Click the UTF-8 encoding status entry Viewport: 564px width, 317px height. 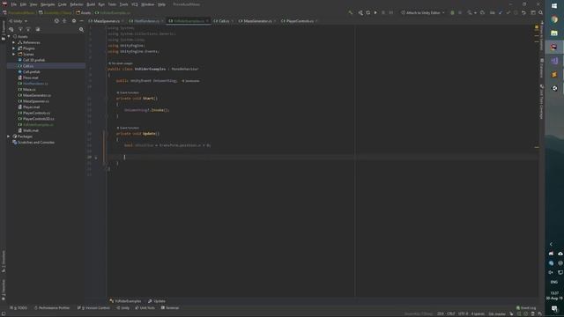(x=464, y=313)
